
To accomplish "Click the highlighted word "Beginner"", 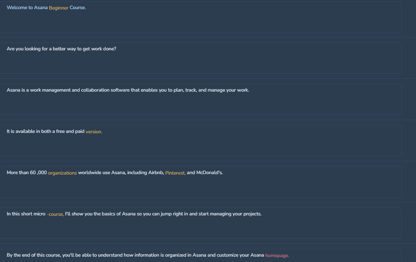I will 58,8.
